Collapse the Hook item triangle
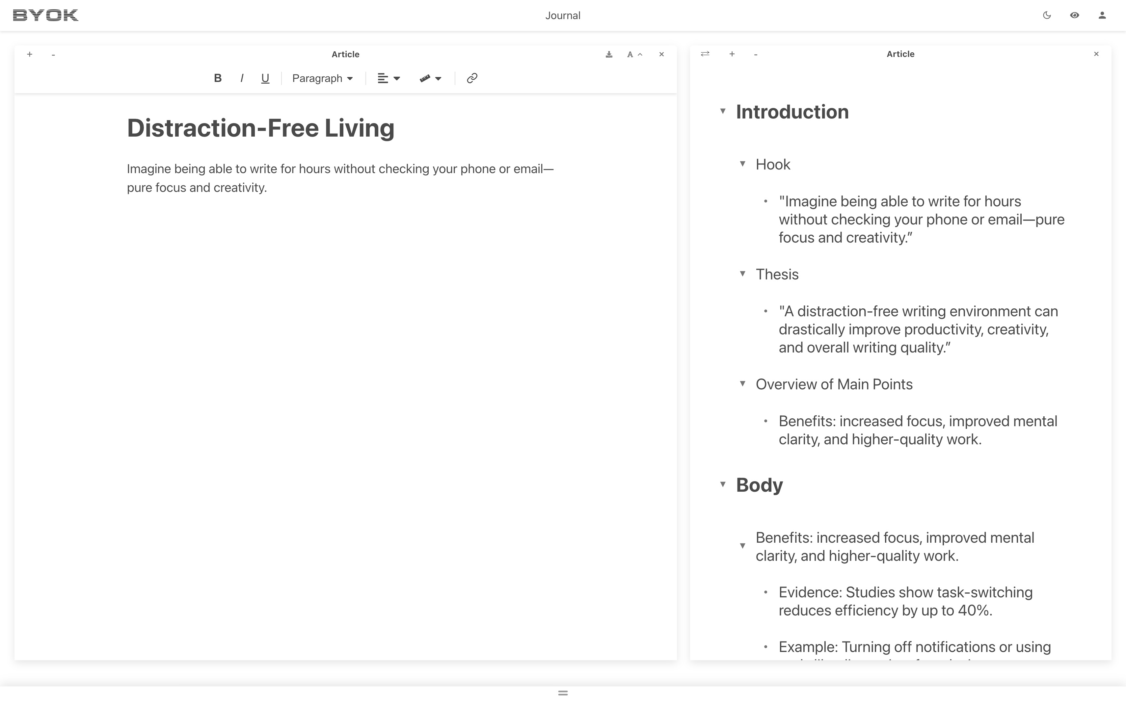Image resolution: width=1126 pixels, height=703 pixels. (x=742, y=164)
